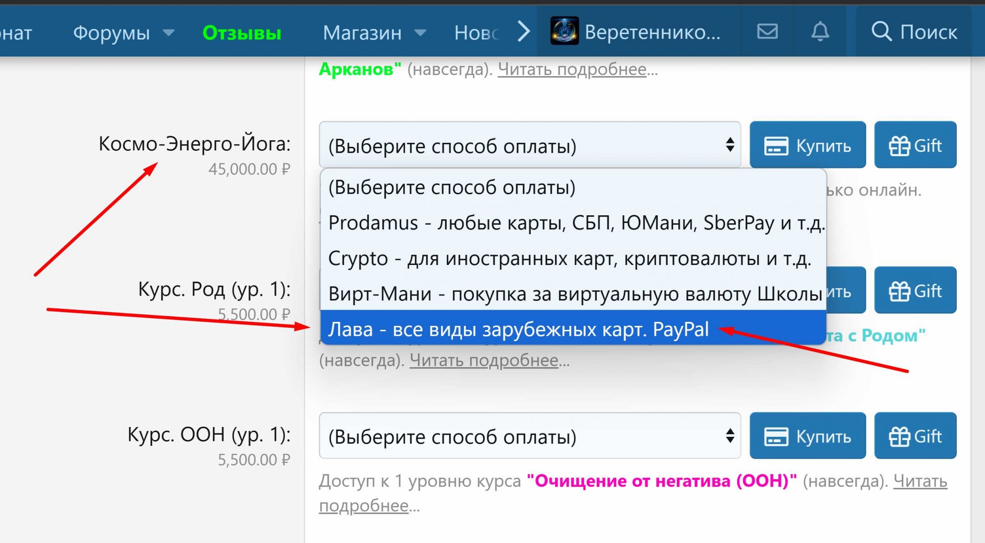Click the forward chevron arrow in the navigation bar

pyautogui.click(x=522, y=31)
